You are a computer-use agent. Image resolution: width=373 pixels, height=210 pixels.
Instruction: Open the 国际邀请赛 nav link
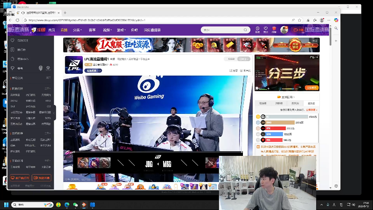click(152, 30)
